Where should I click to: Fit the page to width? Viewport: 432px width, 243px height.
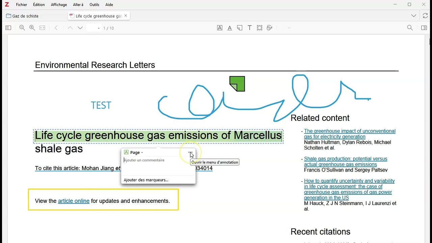point(42,28)
